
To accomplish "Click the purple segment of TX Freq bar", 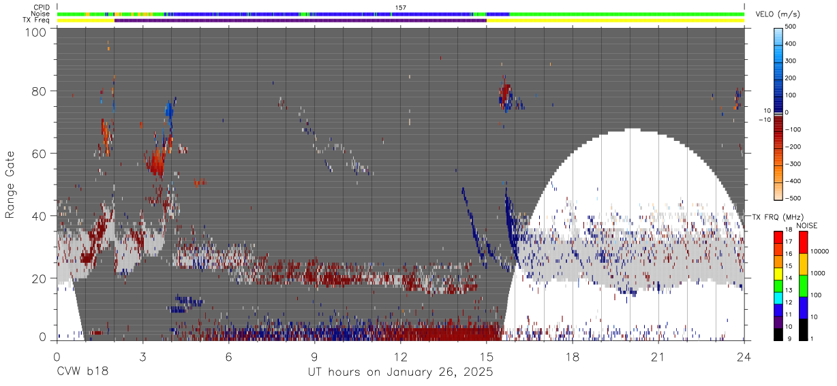I will click(x=301, y=20).
